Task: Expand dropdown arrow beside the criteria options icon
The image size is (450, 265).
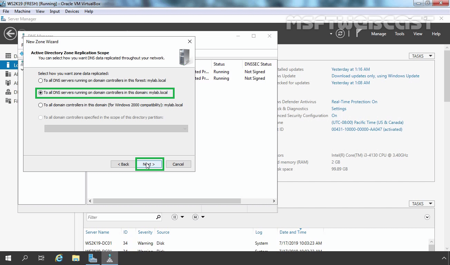Action: [x=182, y=217]
